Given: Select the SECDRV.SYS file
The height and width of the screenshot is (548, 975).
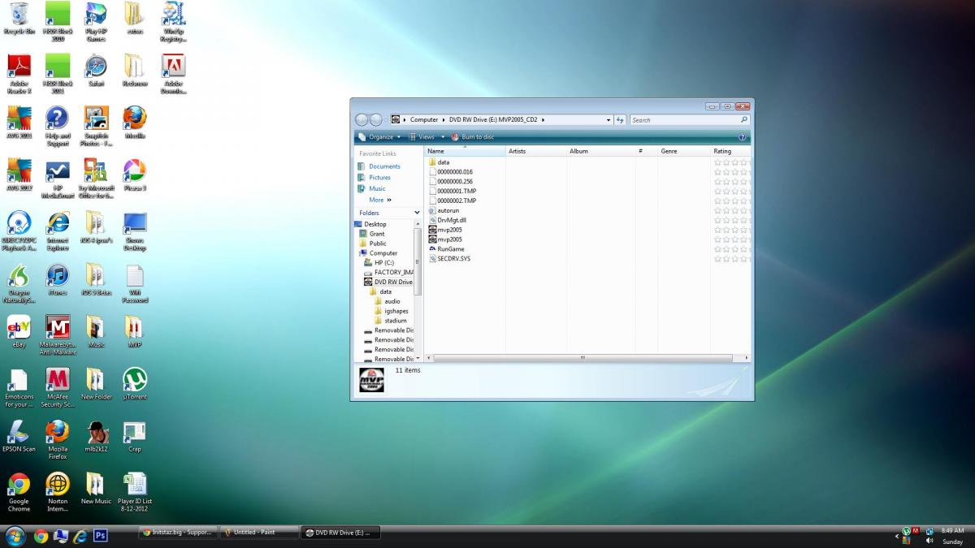Looking at the screenshot, I should (x=453, y=259).
